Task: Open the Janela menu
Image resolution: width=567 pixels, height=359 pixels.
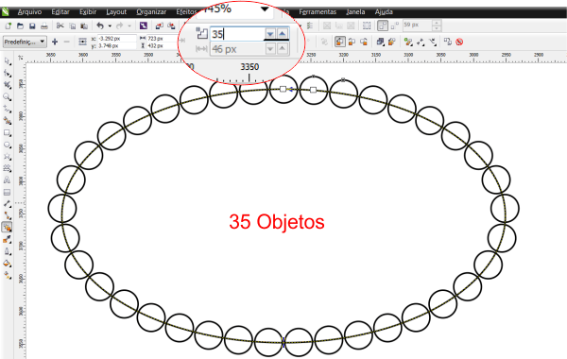Action: 355,12
